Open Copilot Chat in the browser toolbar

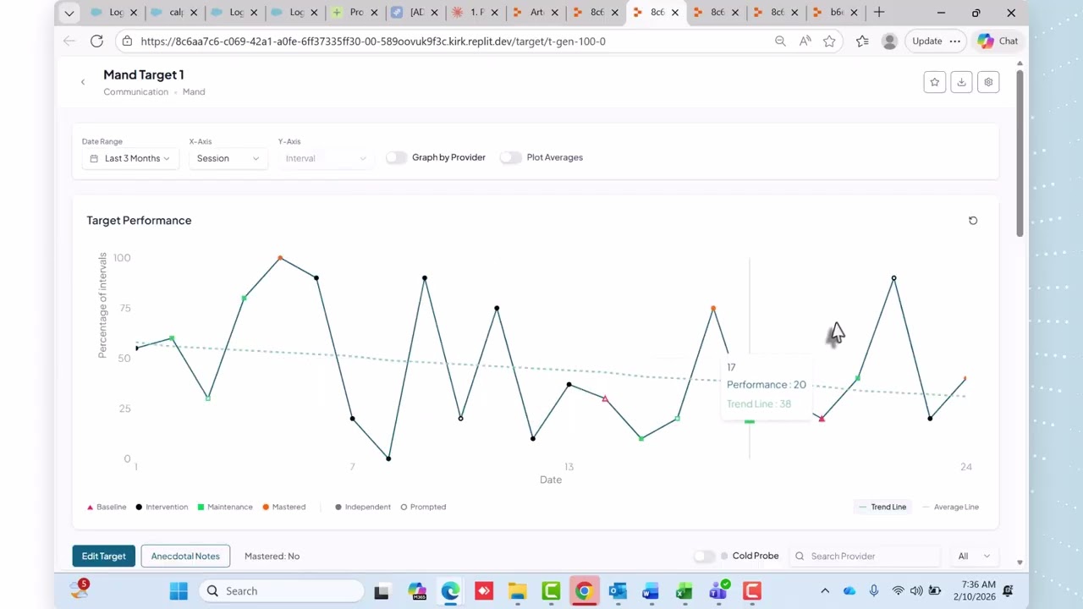coord(998,41)
